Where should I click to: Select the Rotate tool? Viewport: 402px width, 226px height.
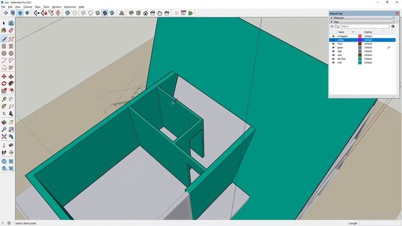[x=4, y=83]
